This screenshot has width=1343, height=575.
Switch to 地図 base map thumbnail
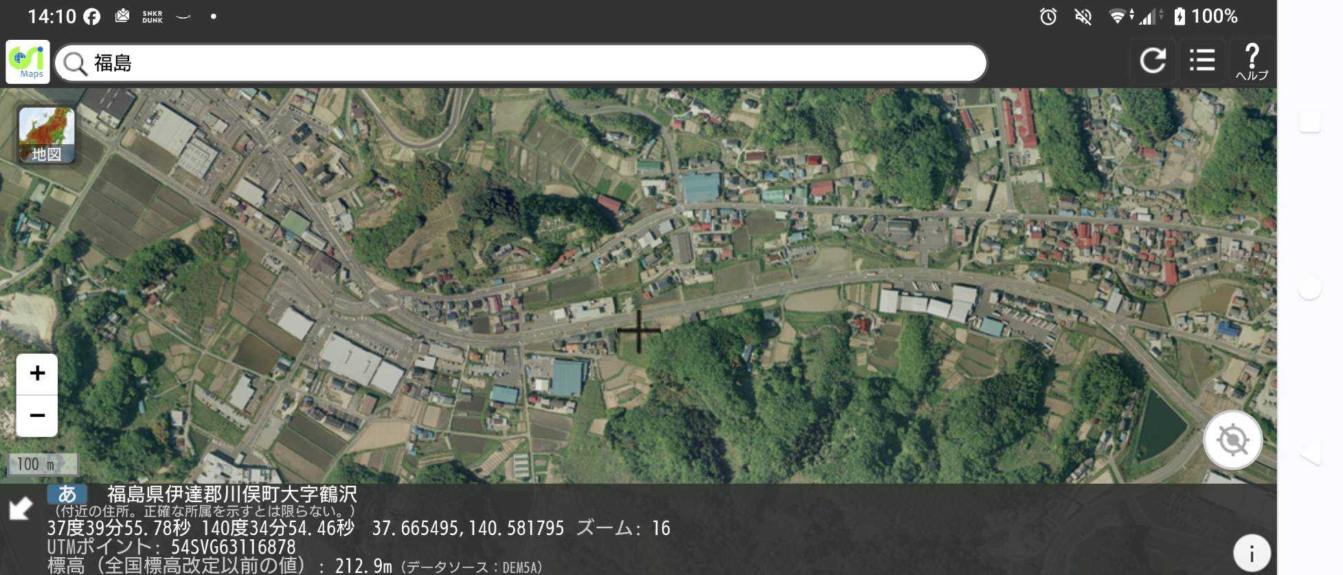(x=46, y=135)
